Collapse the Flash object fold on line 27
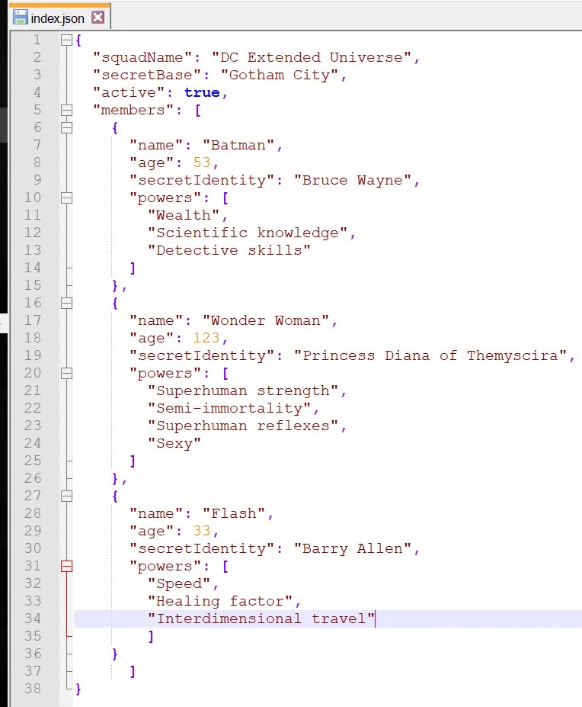 point(66,496)
